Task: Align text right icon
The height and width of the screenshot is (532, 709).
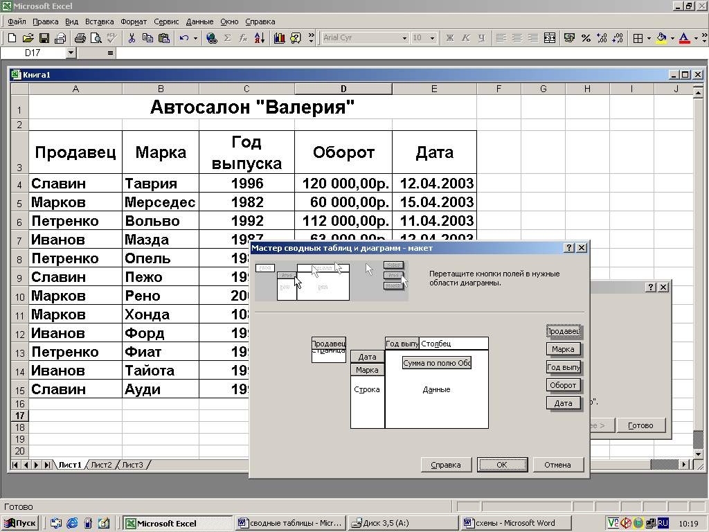Action: [x=533, y=38]
